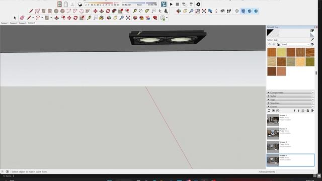This screenshot has width=322, height=181.
Task: Open the Extension Manager ruby icon
Action: (x=155, y=18)
